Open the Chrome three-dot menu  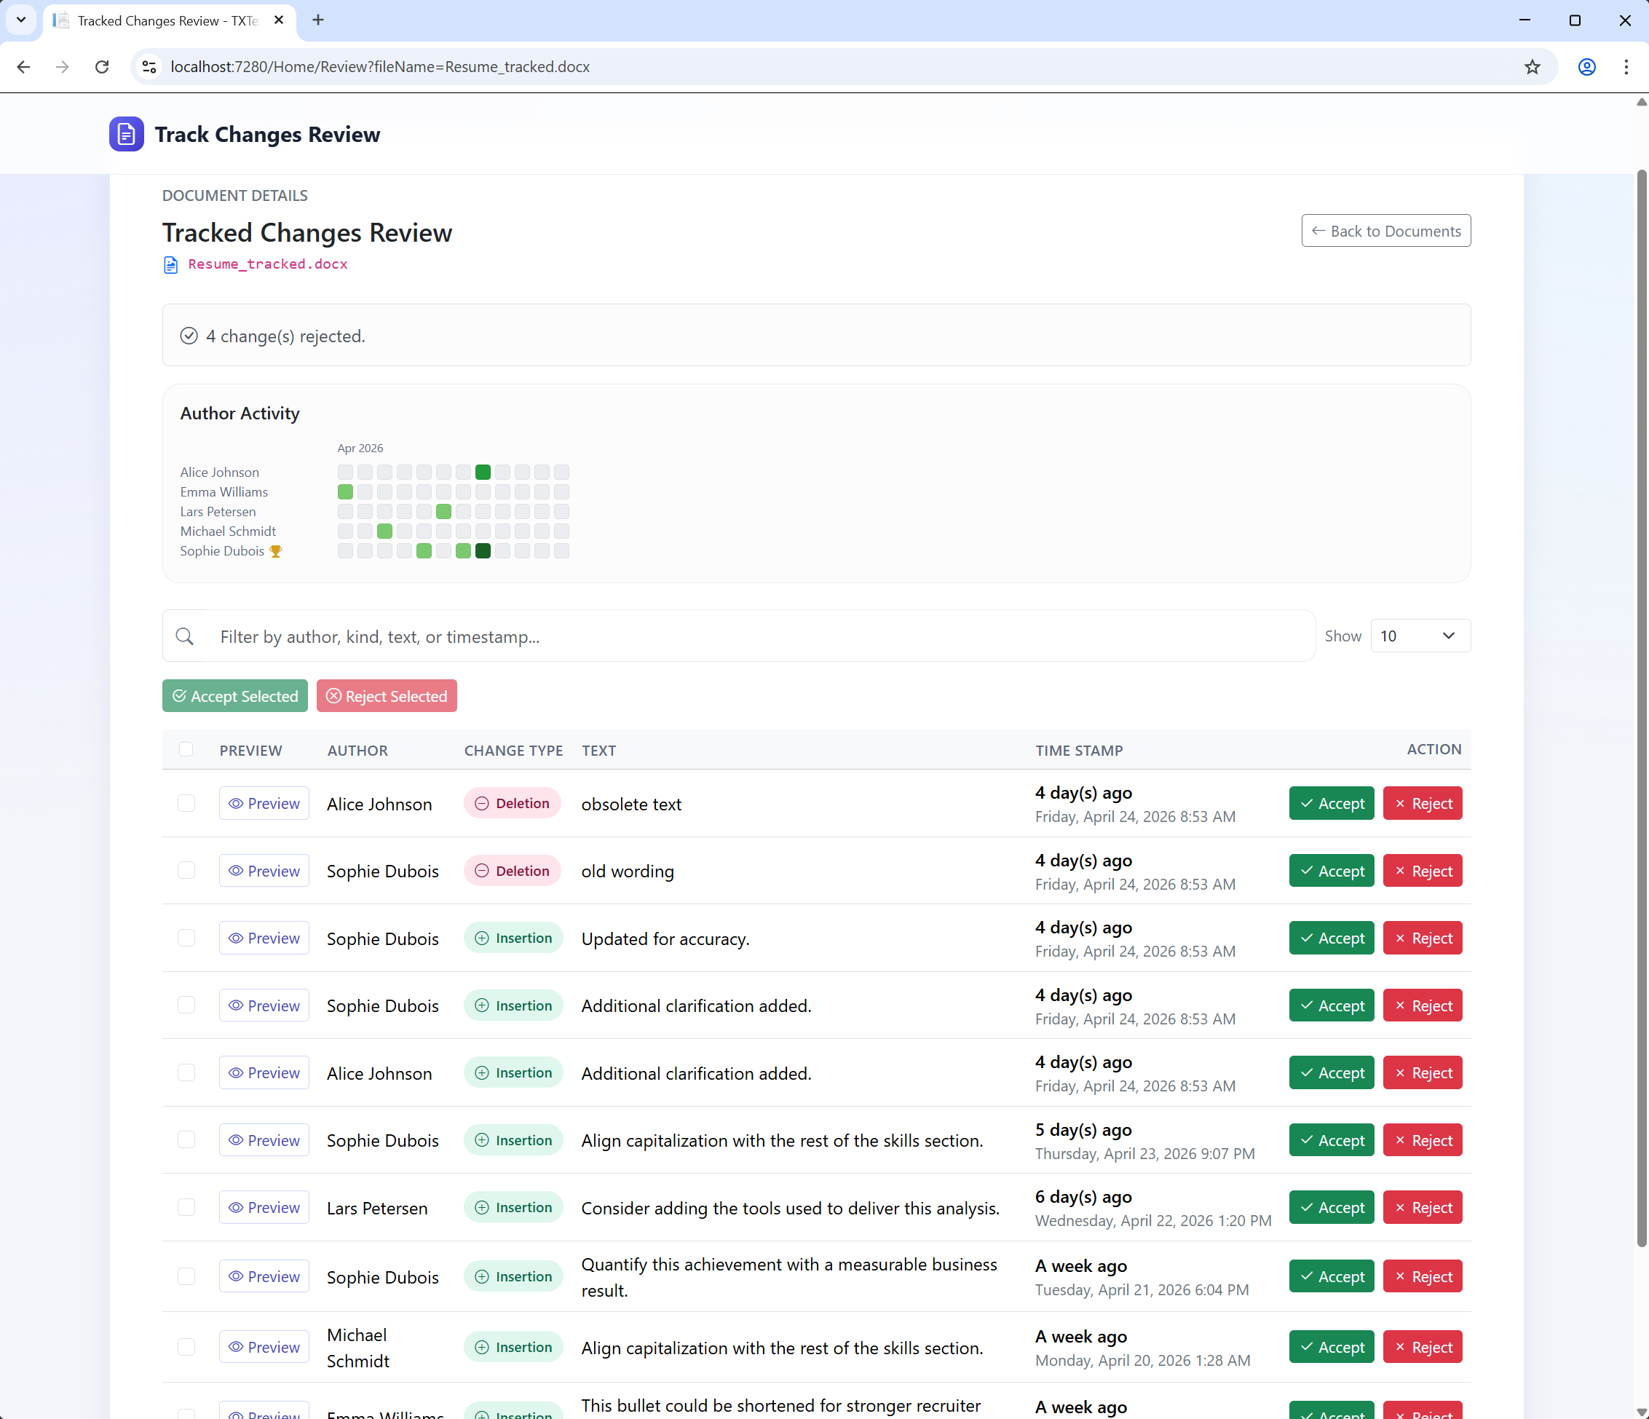click(x=1626, y=67)
